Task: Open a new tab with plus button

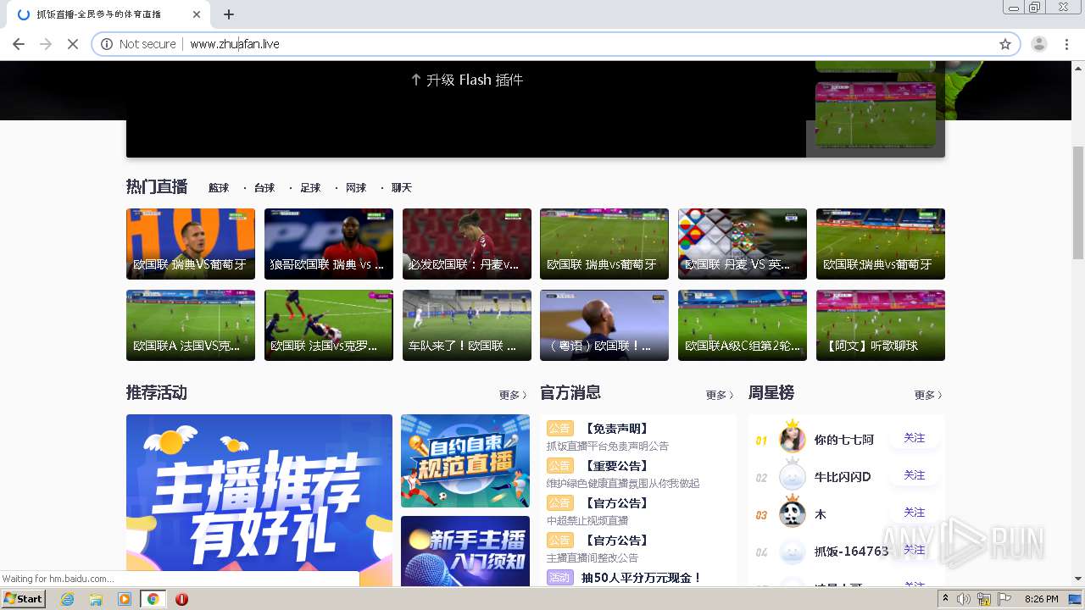Action: point(229,14)
